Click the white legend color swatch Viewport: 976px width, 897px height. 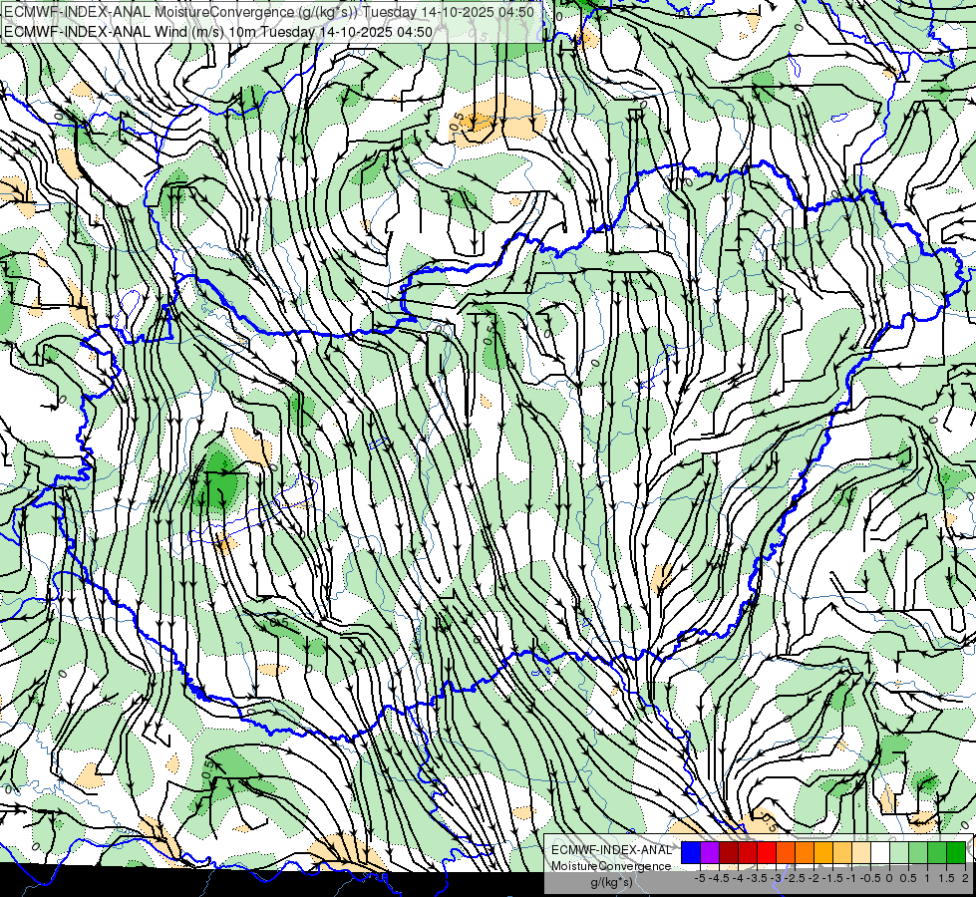[x=880, y=852]
